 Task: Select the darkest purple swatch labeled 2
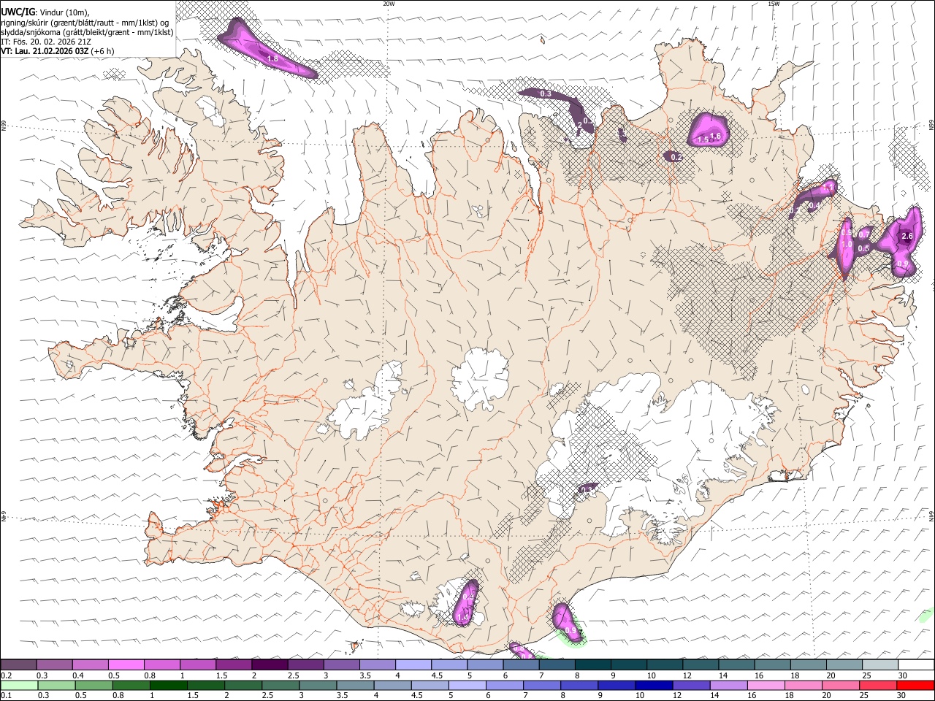[270, 664]
